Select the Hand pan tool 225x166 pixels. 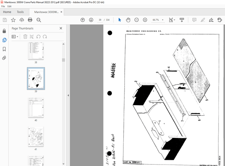coord(128,20)
